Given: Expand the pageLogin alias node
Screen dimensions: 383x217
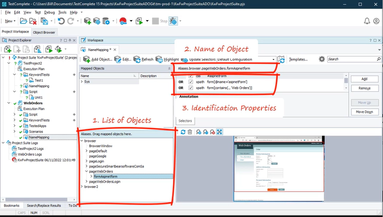Looking at the screenshot, I should [x=86, y=161].
